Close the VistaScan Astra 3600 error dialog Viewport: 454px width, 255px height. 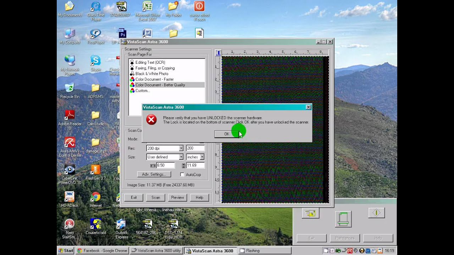click(308, 107)
